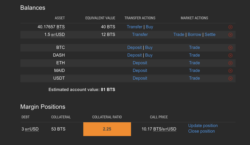
Task: Click Deposit link for USDT
Action: (140, 78)
